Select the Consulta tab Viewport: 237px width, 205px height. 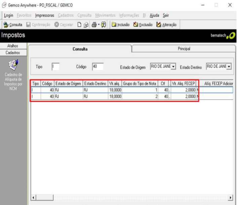coord(80,49)
